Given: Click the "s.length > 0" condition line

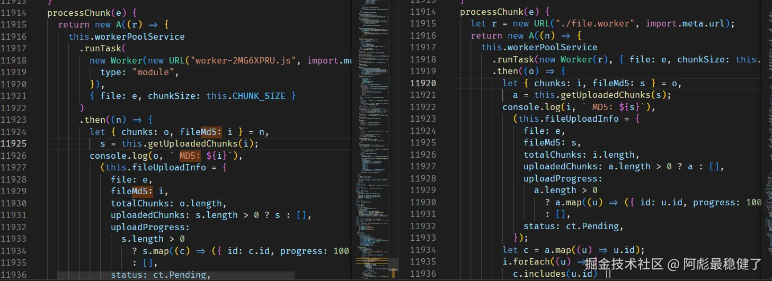Looking at the screenshot, I should pyautogui.click(x=153, y=239).
